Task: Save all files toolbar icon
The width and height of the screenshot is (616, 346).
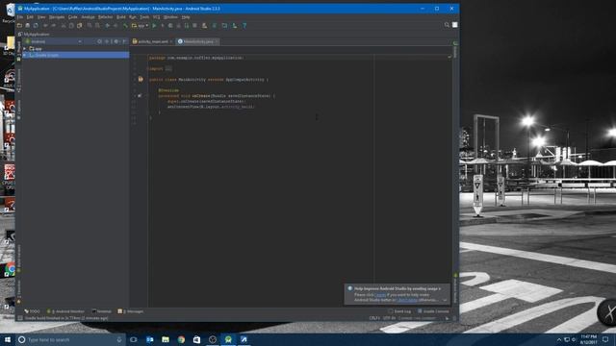Action: [x=28, y=26]
